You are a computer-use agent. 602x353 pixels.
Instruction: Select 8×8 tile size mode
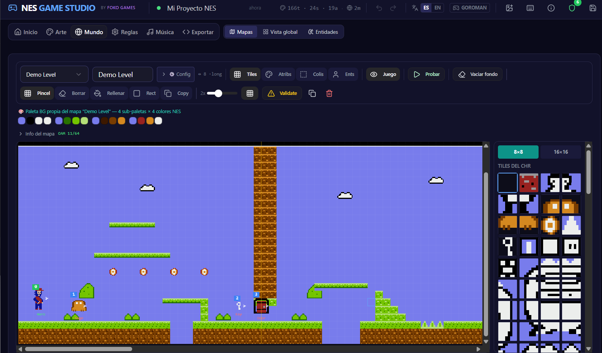(x=518, y=152)
